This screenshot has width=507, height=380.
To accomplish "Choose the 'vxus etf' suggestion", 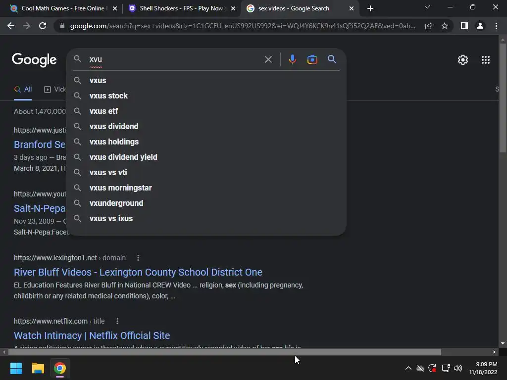I will pos(206,111).
